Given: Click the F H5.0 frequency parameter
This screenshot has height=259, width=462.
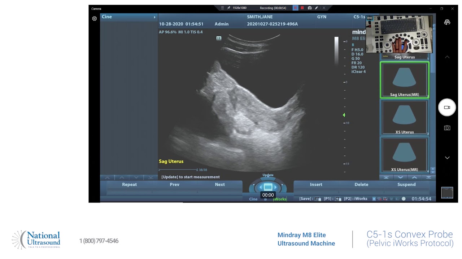Looking at the screenshot, I should [x=357, y=50].
